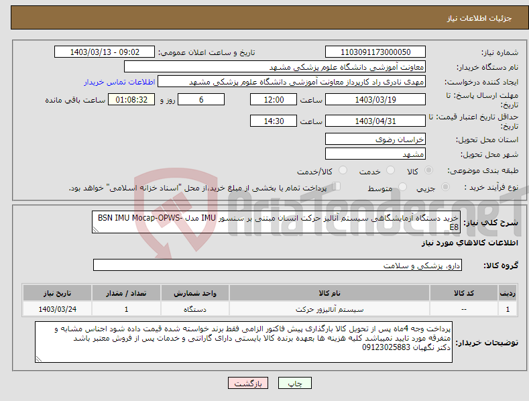Click the سیستم آنالیزور حرکت table cell
Screen dimensions: 529x401
[x=329, y=309]
